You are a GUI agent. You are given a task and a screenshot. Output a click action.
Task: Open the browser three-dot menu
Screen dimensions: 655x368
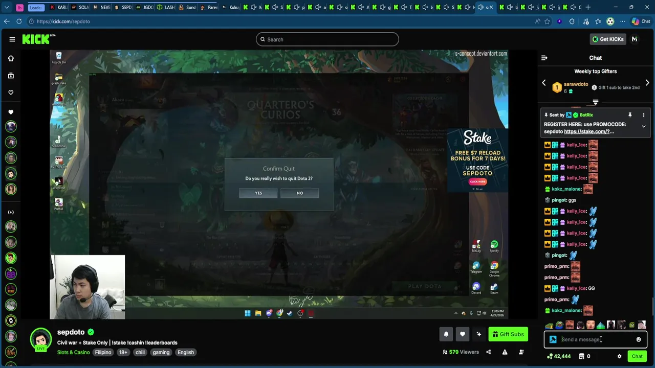622,21
